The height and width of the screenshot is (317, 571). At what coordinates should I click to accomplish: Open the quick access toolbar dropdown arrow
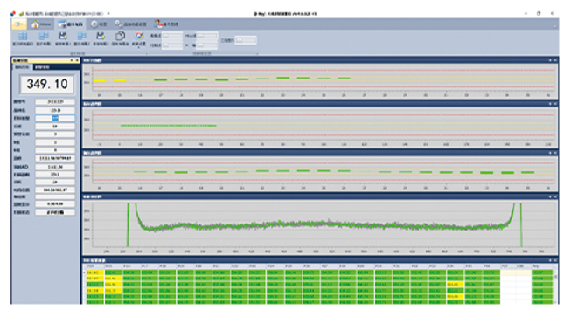click(108, 13)
